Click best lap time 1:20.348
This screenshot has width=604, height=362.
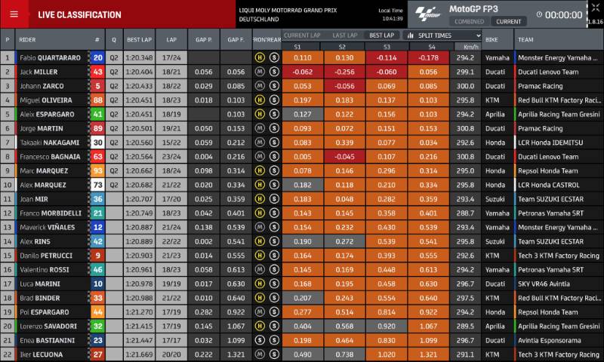139,58
